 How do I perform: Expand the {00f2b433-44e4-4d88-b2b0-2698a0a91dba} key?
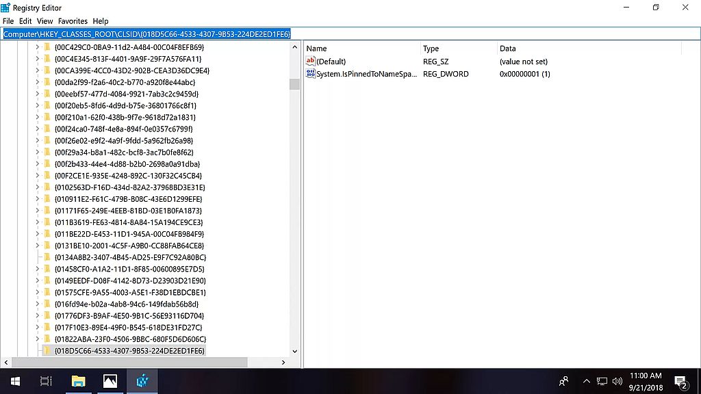(x=38, y=164)
